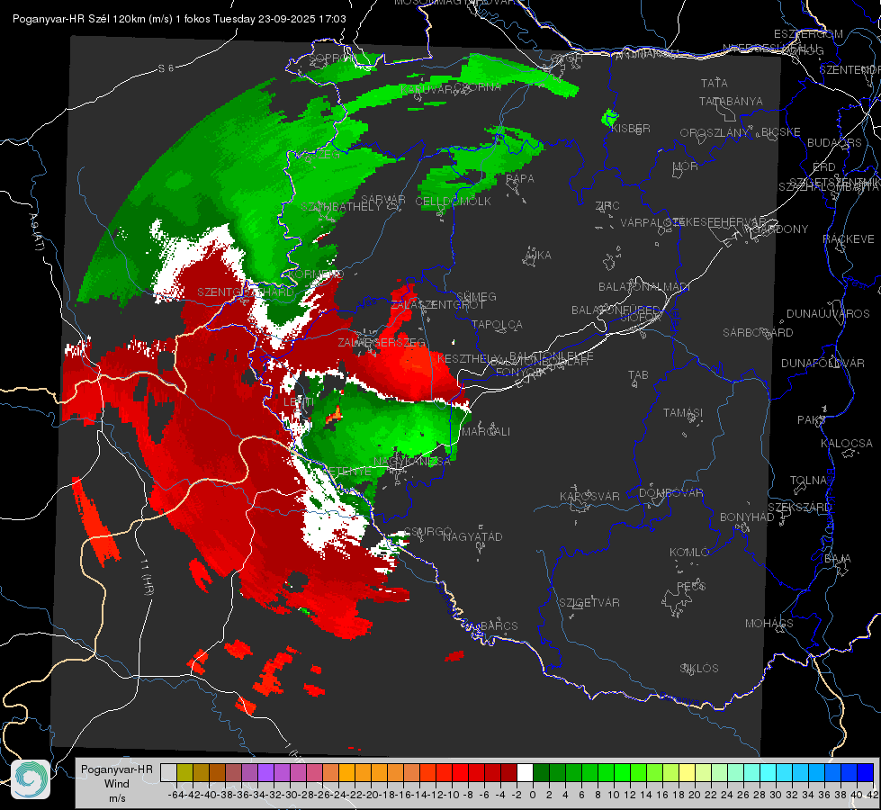Click the swirl logo icon beside the legend
Screen dimensions: 881x810
coord(31,779)
